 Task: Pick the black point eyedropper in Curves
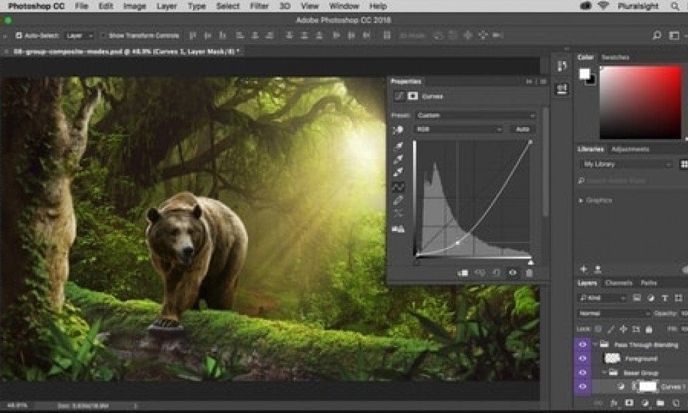pyautogui.click(x=398, y=146)
